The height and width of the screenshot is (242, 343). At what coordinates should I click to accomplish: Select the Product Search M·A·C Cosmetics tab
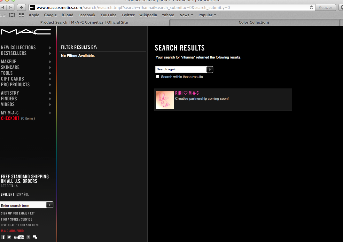click(x=84, y=22)
